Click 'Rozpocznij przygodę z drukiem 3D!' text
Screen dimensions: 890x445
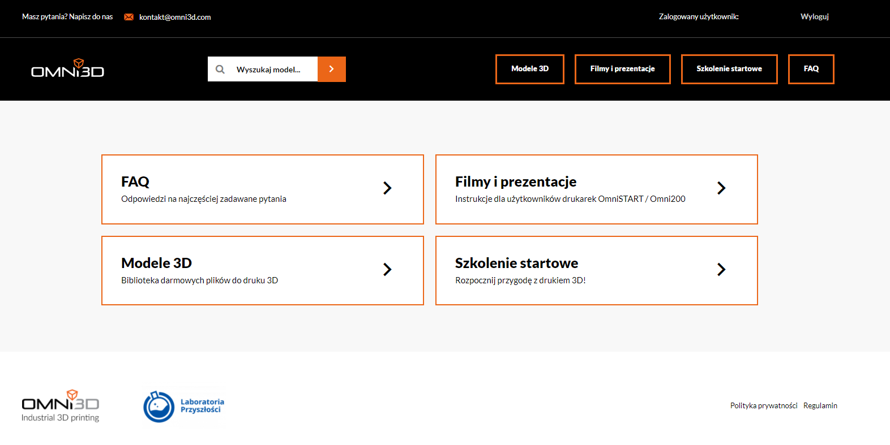(520, 280)
